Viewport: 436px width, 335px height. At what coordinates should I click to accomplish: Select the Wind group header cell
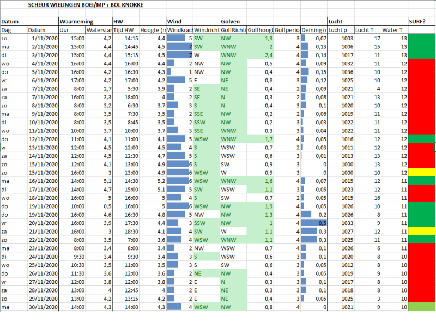coord(179,21)
